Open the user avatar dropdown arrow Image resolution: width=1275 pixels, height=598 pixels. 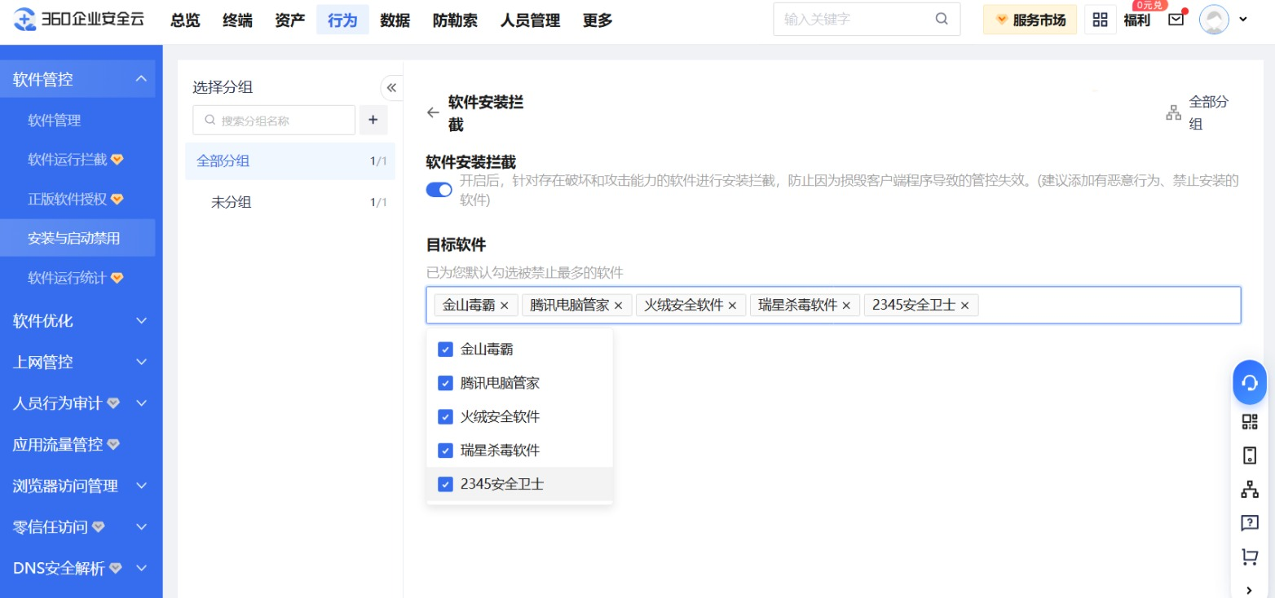click(1243, 20)
